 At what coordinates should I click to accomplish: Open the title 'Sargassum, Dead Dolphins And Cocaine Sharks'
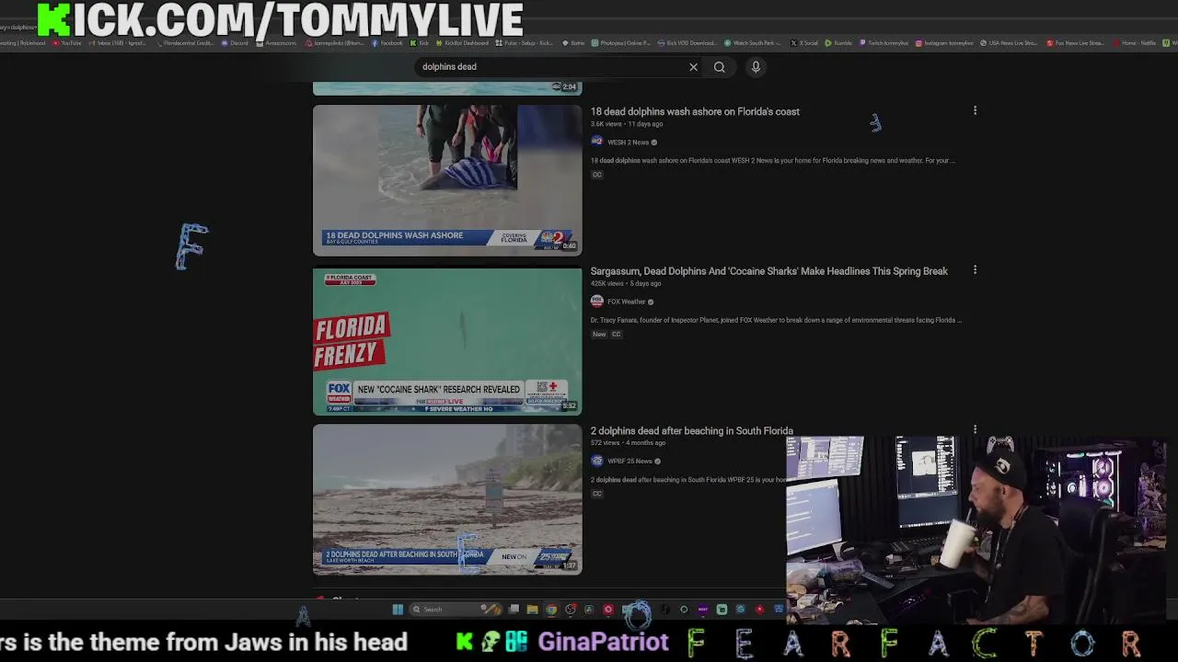point(768,271)
